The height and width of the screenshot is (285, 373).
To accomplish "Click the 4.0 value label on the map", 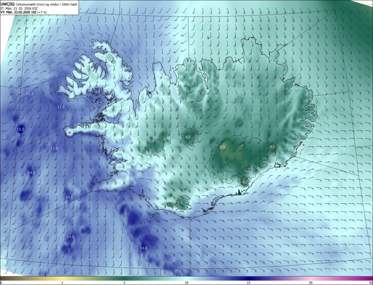I will coord(245,182).
